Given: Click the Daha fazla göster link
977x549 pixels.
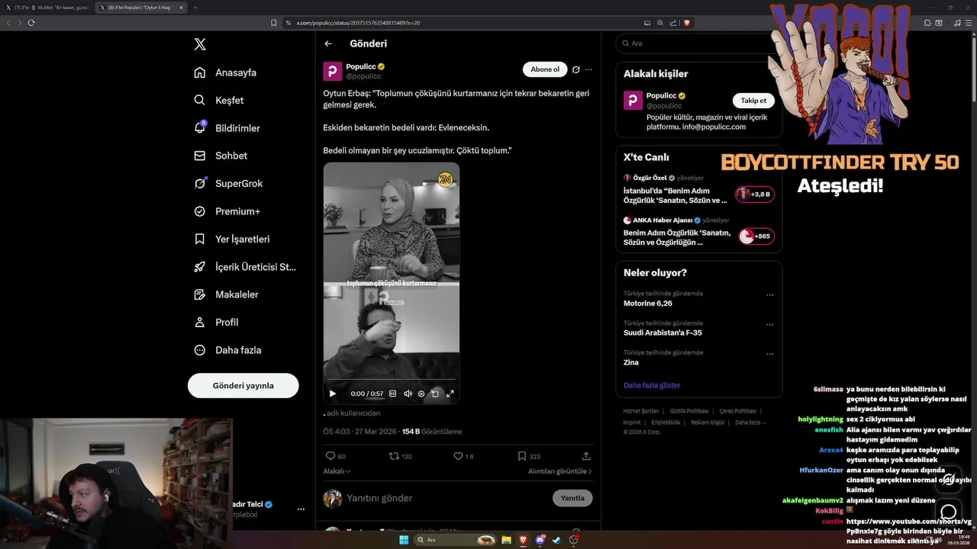Looking at the screenshot, I should (652, 385).
